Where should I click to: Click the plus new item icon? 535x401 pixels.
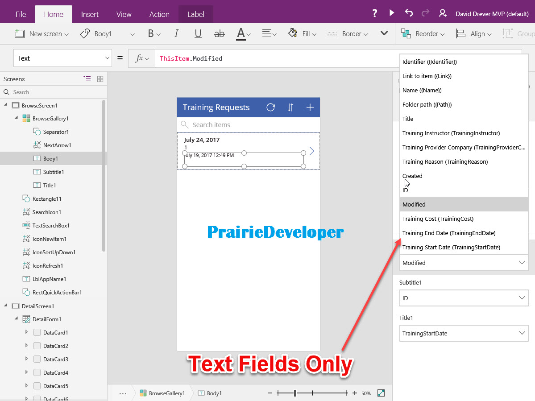310,107
